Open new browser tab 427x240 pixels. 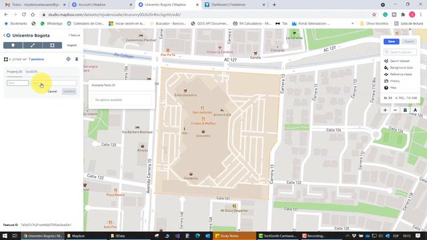[274, 5]
